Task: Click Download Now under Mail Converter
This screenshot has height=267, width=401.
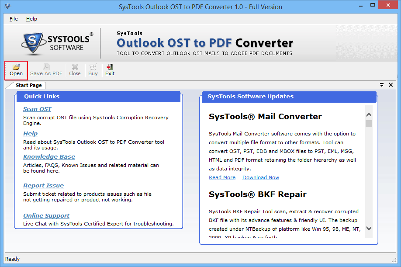Action: pos(261,177)
